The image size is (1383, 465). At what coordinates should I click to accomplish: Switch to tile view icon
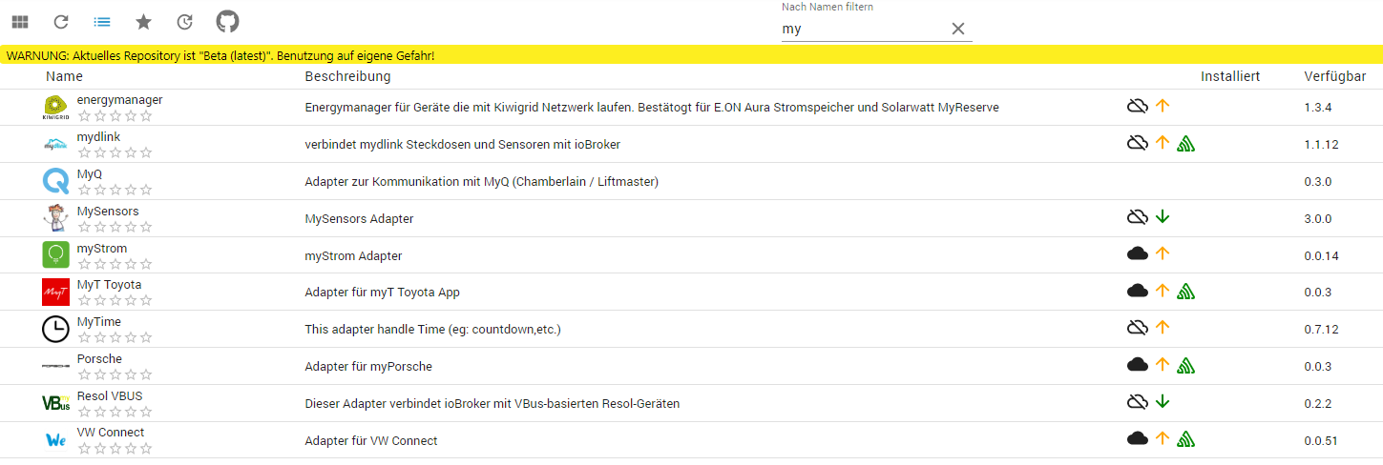point(20,21)
